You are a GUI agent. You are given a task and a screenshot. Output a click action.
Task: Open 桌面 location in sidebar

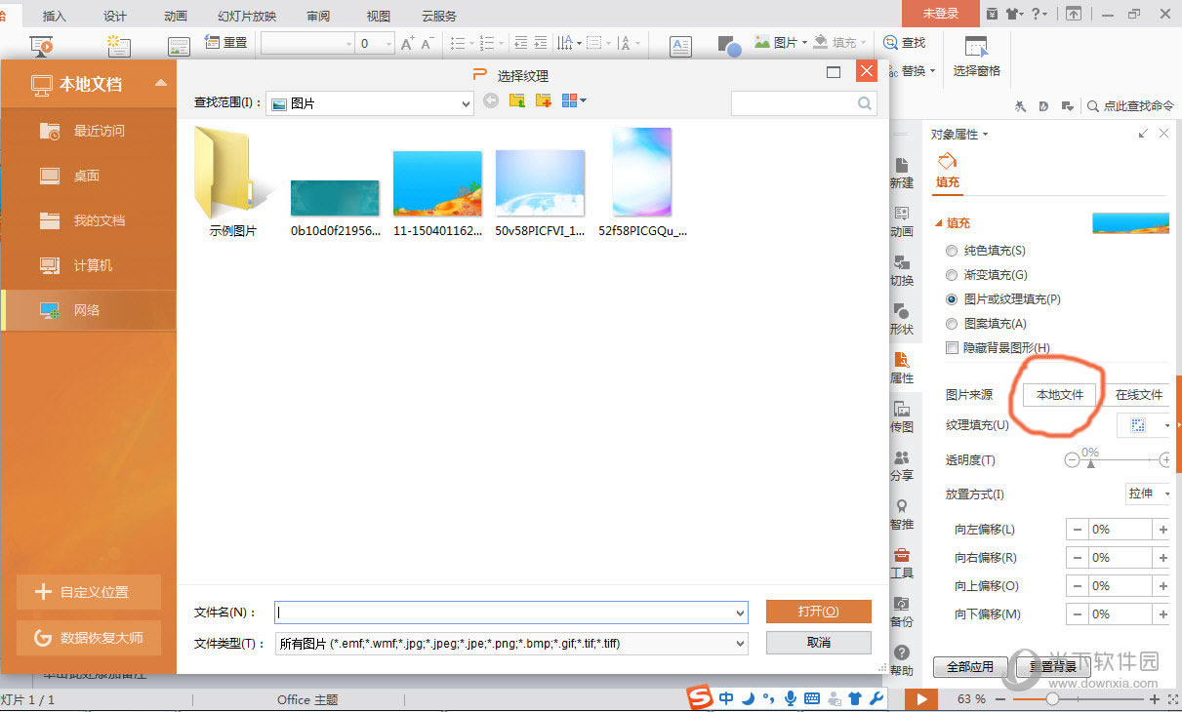[89, 176]
